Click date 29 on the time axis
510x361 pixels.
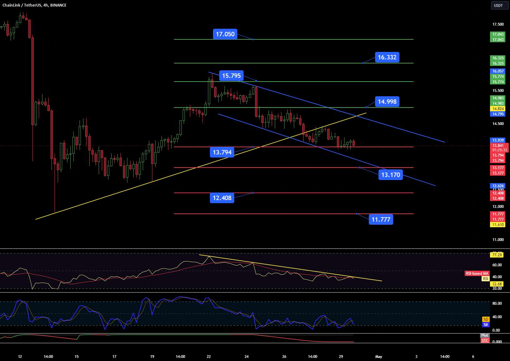click(x=341, y=357)
